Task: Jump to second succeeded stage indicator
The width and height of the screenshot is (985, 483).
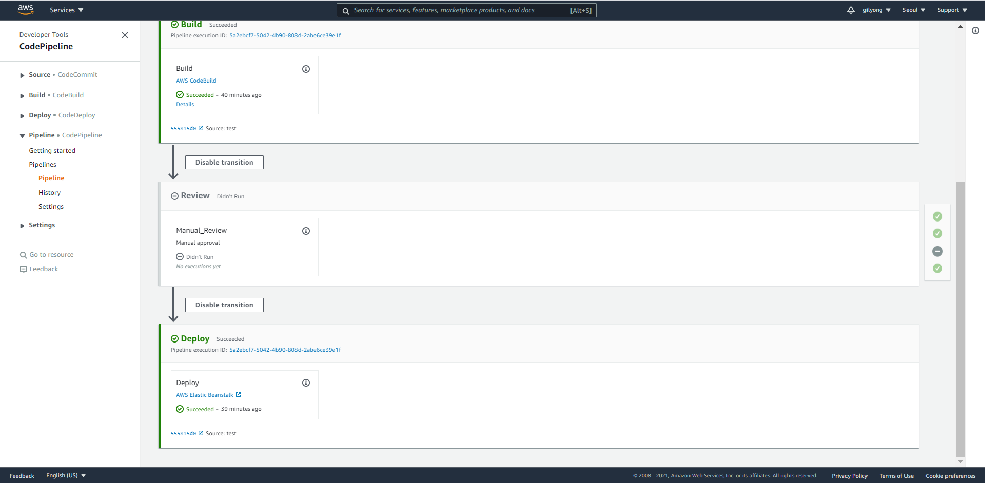Action: [937, 233]
